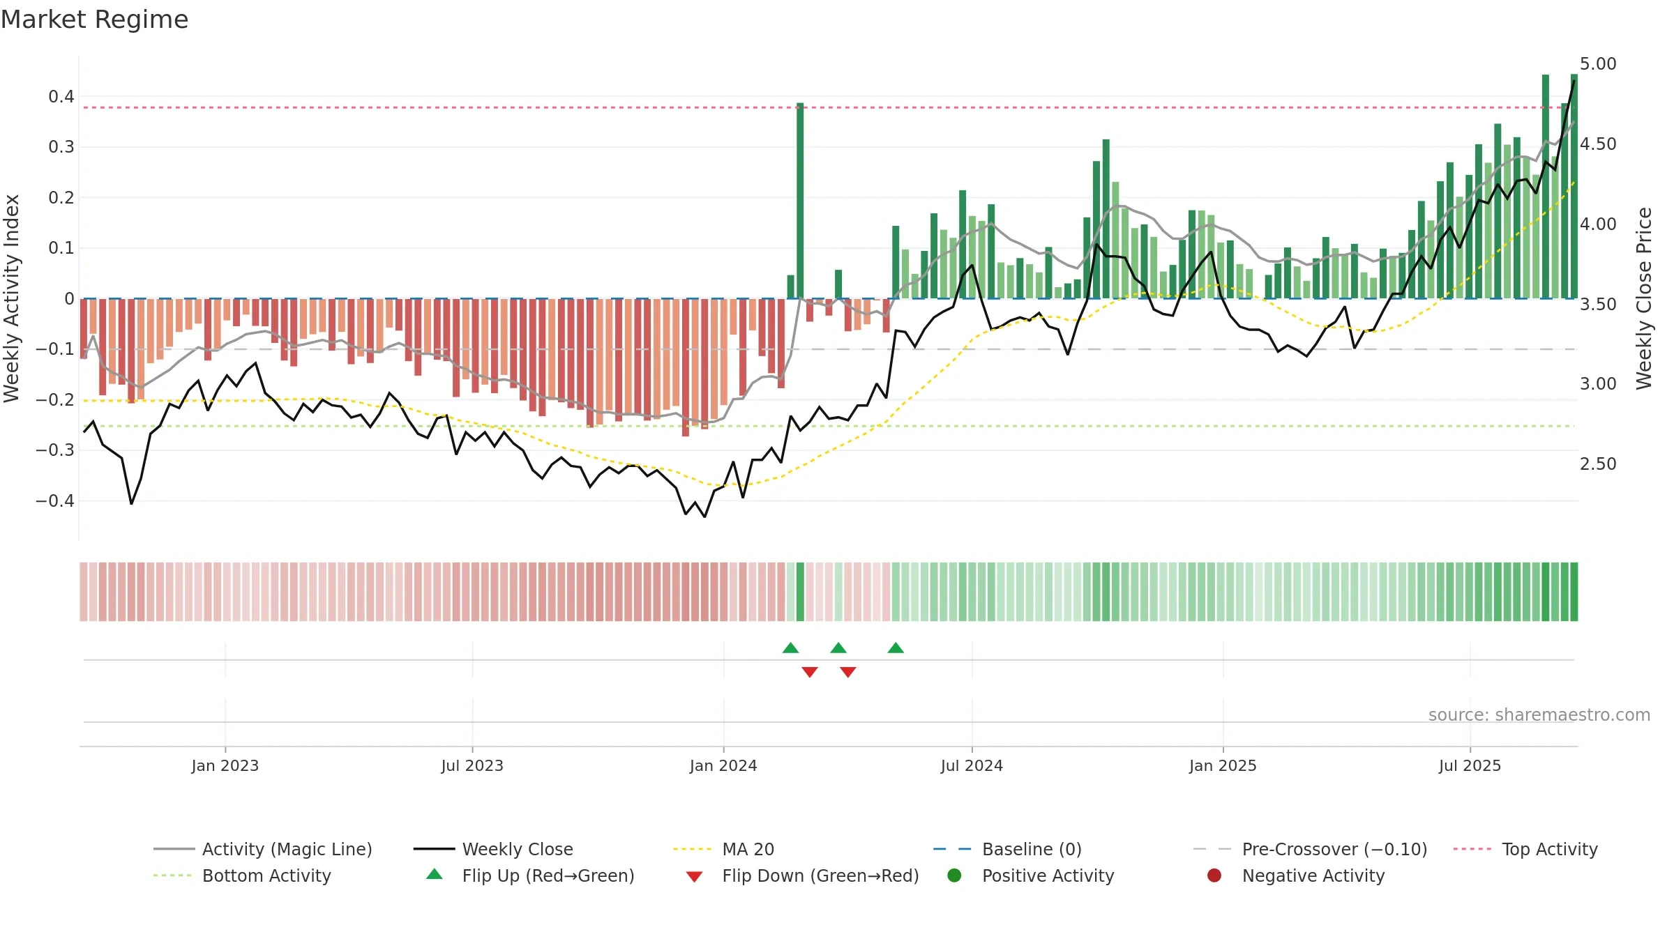Click the third green flip-up triangle marker
This screenshot has width=1674, height=941.
[x=896, y=648]
